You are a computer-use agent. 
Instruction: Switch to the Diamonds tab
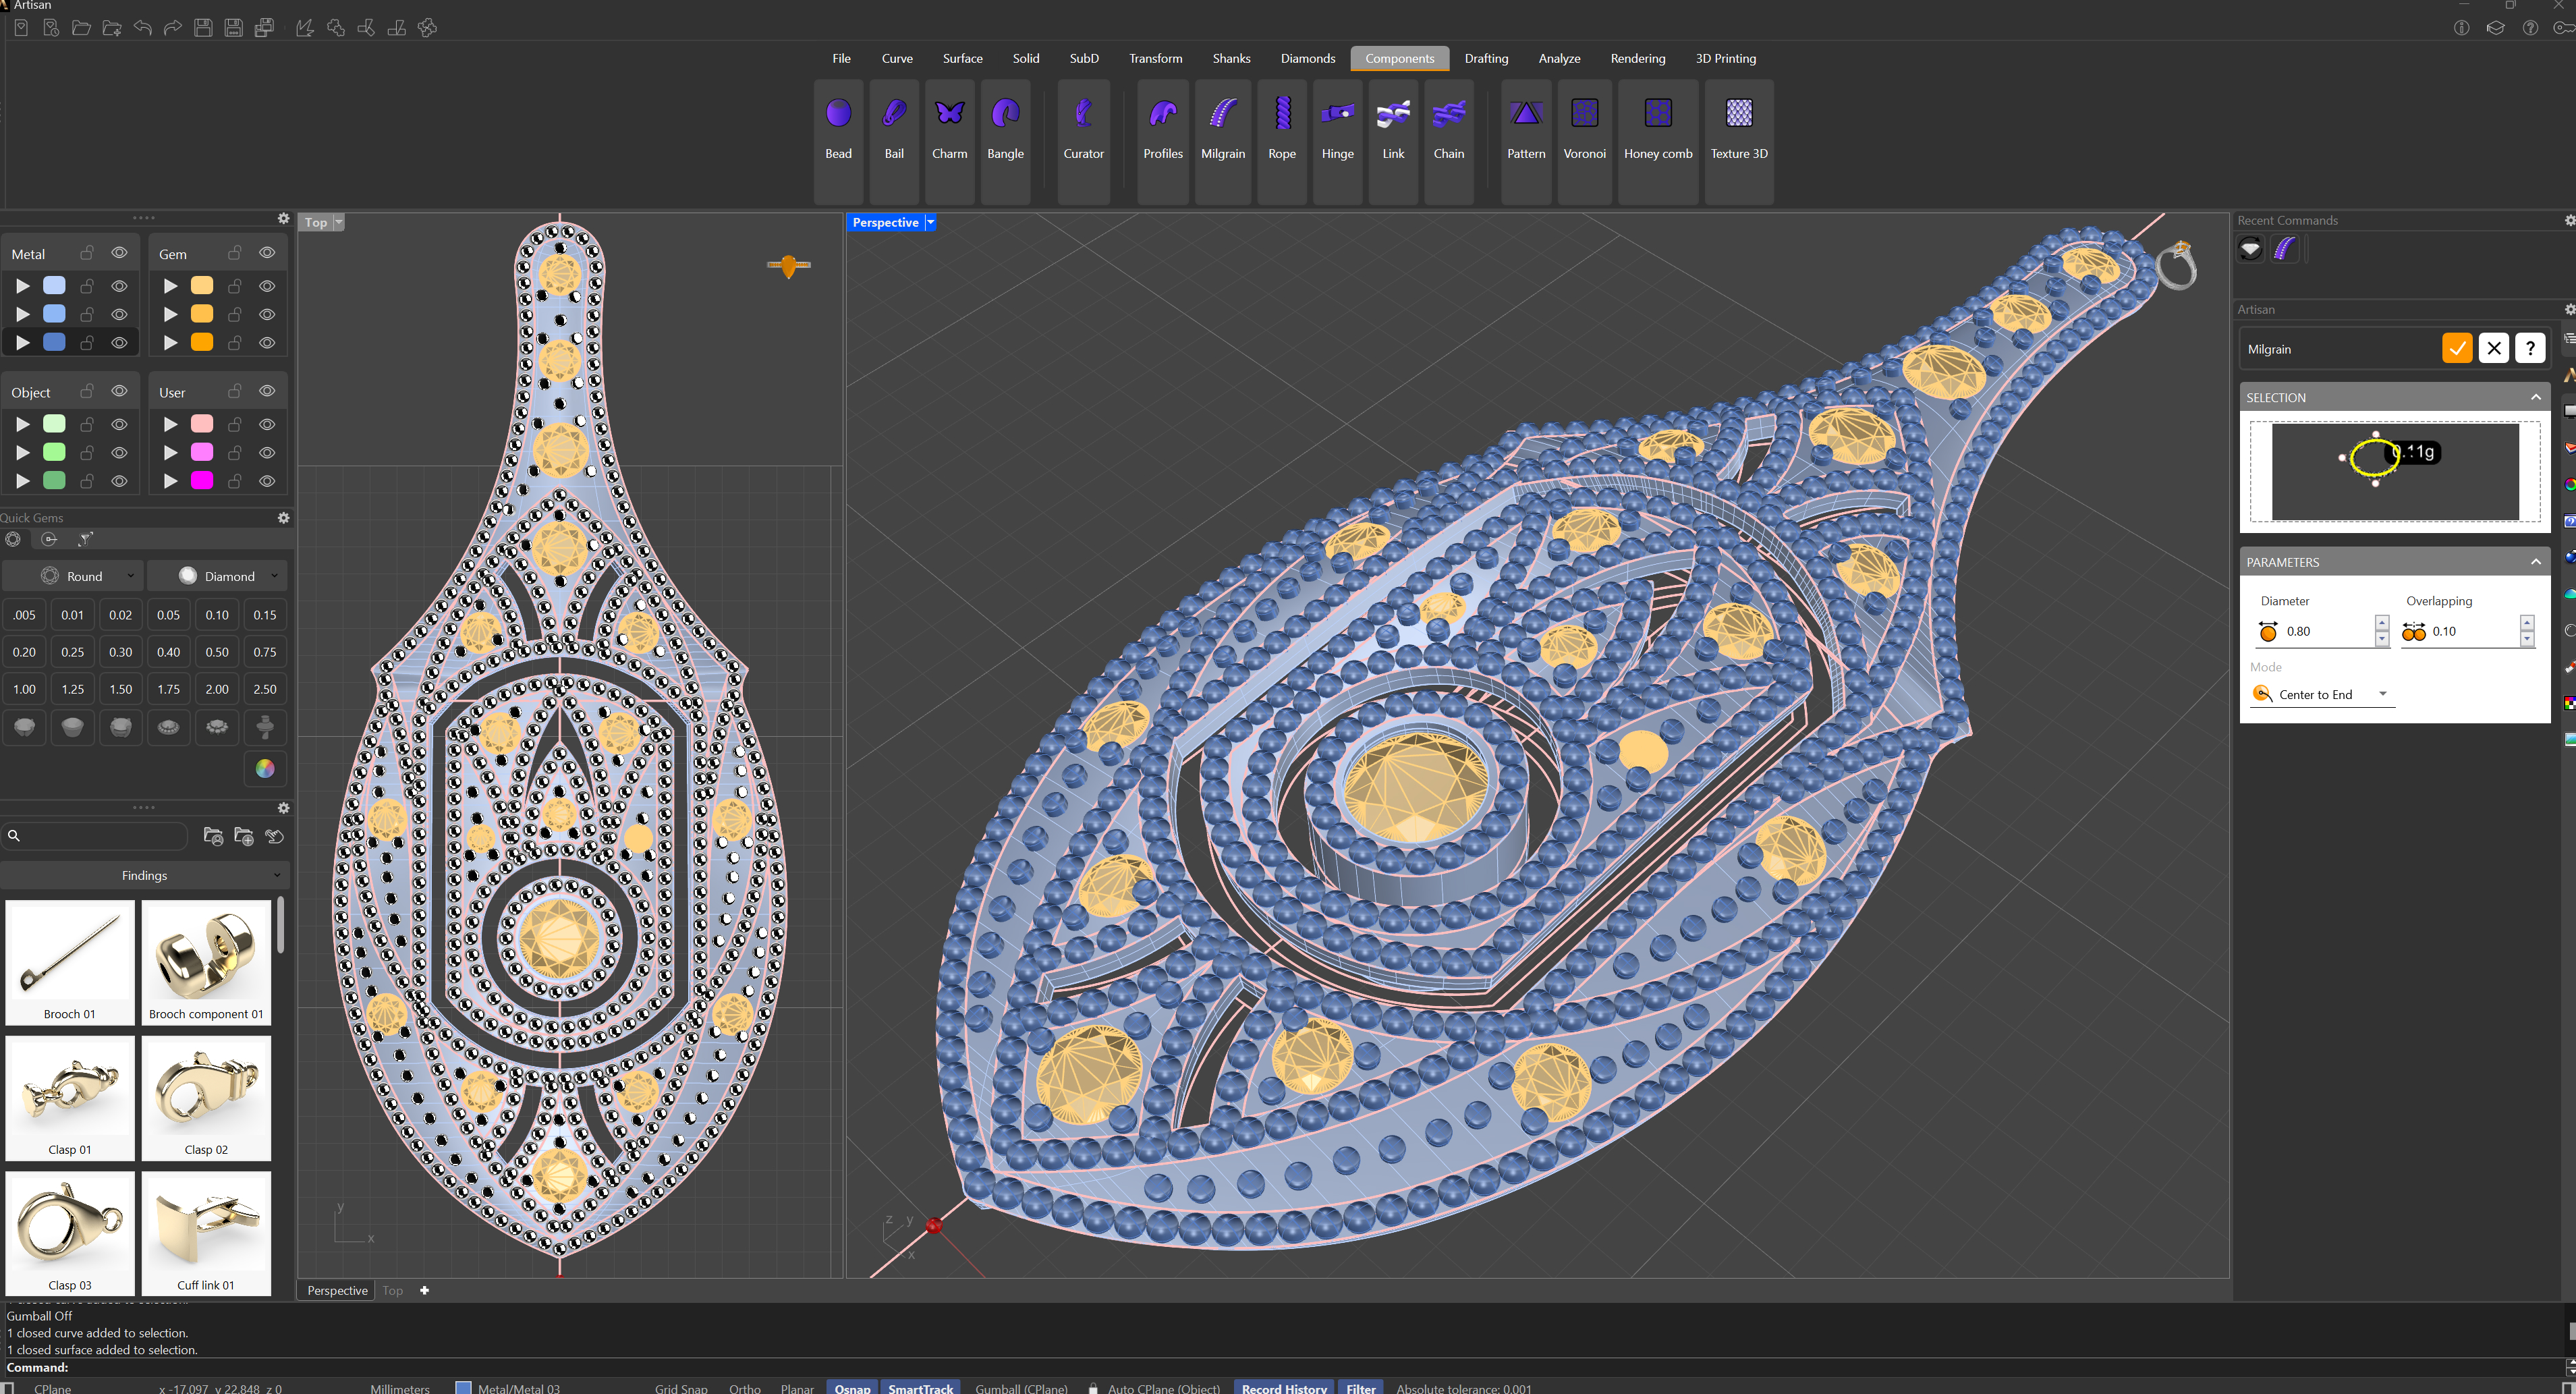[1307, 58]
